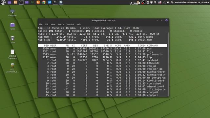Click the migration/0 process row

pos(102,87)
